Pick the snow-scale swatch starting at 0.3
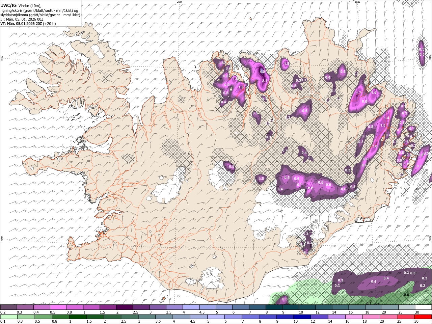432x324 pixels. [25, 307]
